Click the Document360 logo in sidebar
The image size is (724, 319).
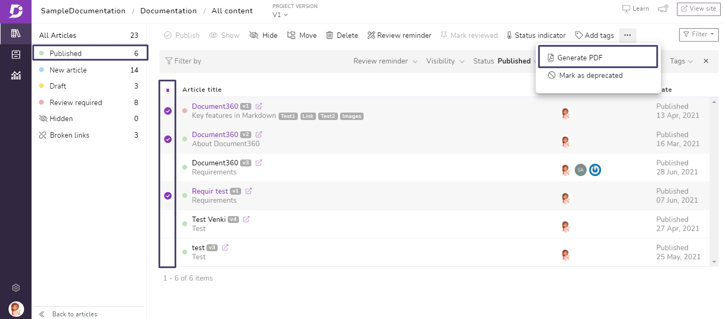point(16,11)
